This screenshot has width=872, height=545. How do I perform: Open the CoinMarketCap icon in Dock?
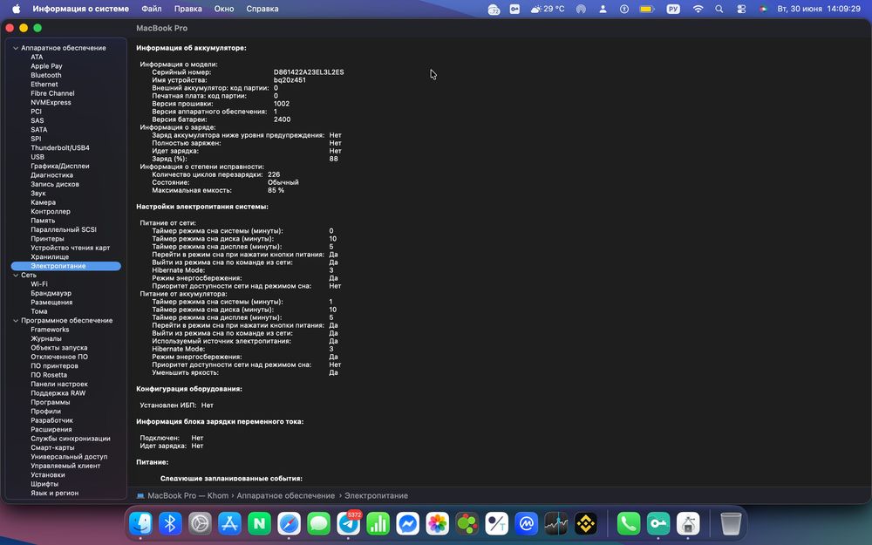click(x=527, y=524)
